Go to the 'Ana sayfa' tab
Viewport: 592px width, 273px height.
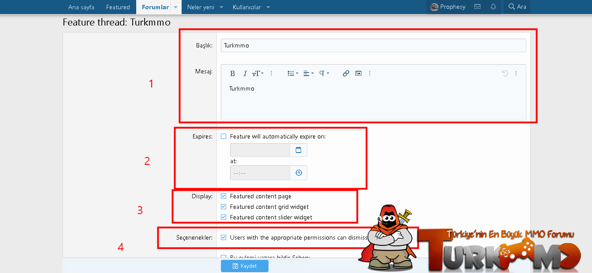click(81, 7)
